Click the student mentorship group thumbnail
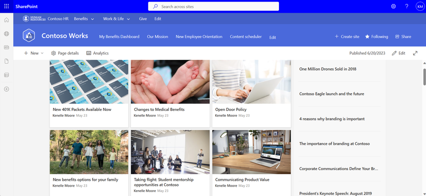The image size is (426, 196). tap(170, 152)
